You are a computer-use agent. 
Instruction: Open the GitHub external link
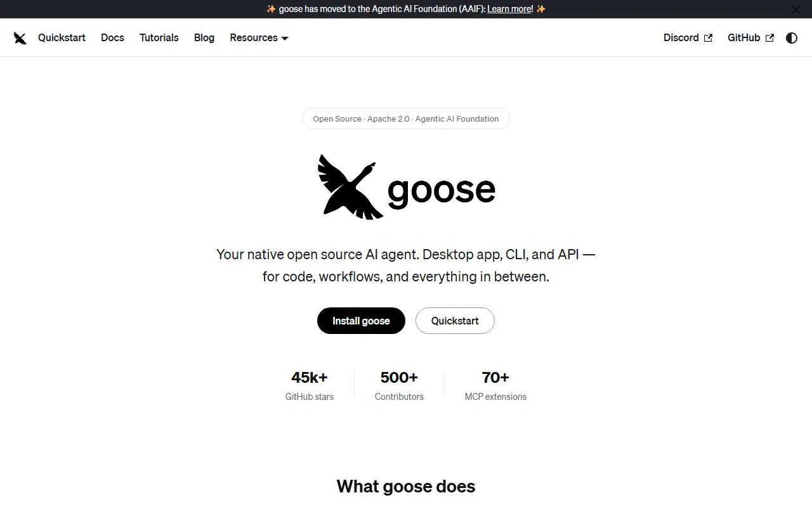click(750, 38)
